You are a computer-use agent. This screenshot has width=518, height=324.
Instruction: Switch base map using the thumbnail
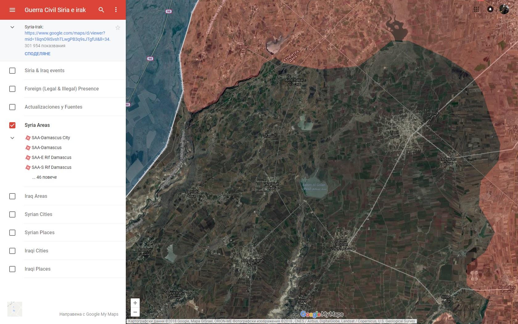[x=15, y=309]
